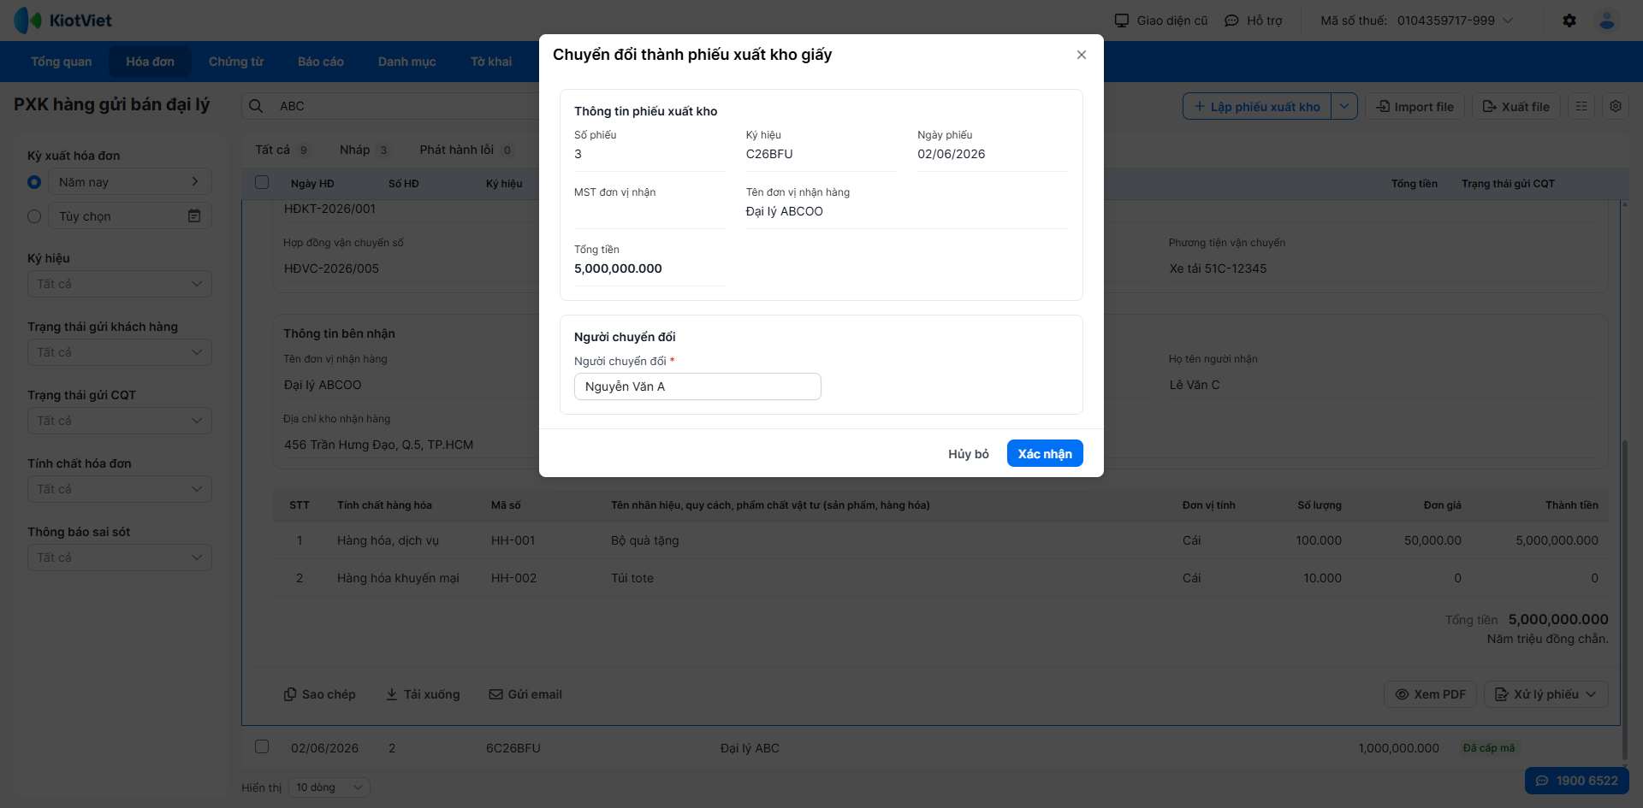
Task: Open the 10 dòng rows dropdown
Action: tap(329, 787)
